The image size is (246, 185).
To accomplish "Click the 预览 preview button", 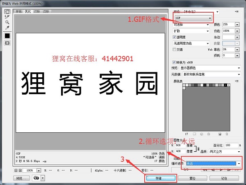I will [x=21, y=178].
